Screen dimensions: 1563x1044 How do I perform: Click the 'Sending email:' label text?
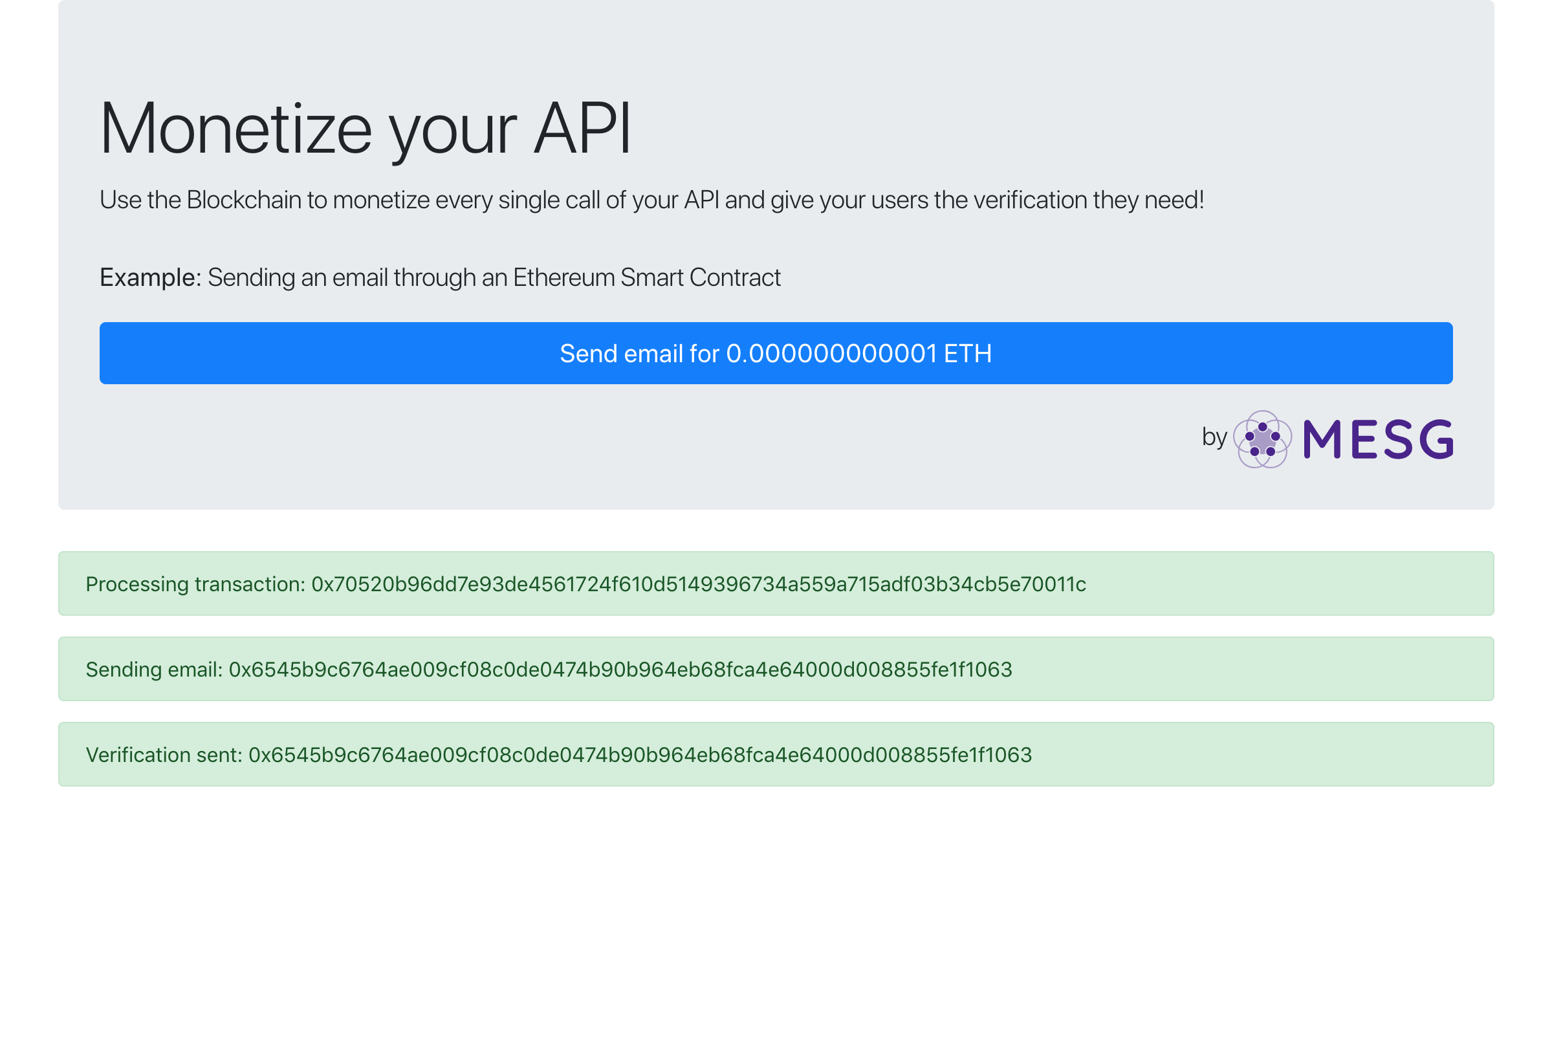point(154,670)
